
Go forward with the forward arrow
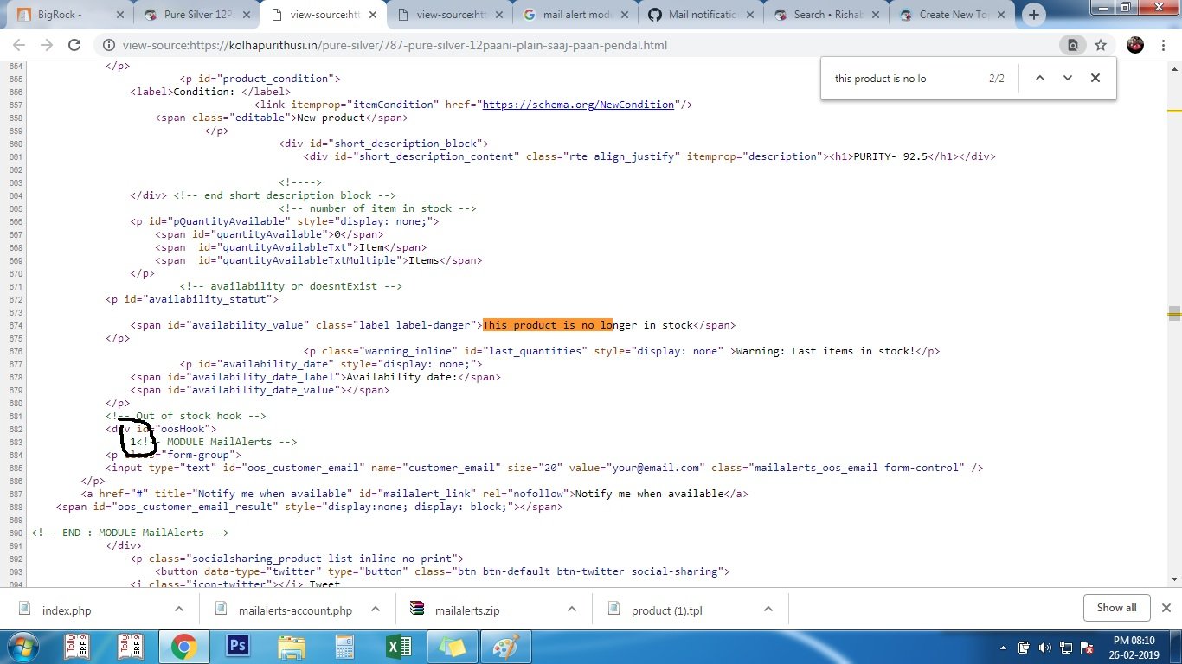point(47,45)
